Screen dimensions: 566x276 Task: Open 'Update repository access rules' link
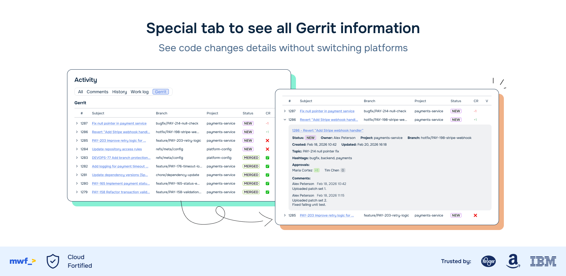pyautogui.click(x=117, y=149)
